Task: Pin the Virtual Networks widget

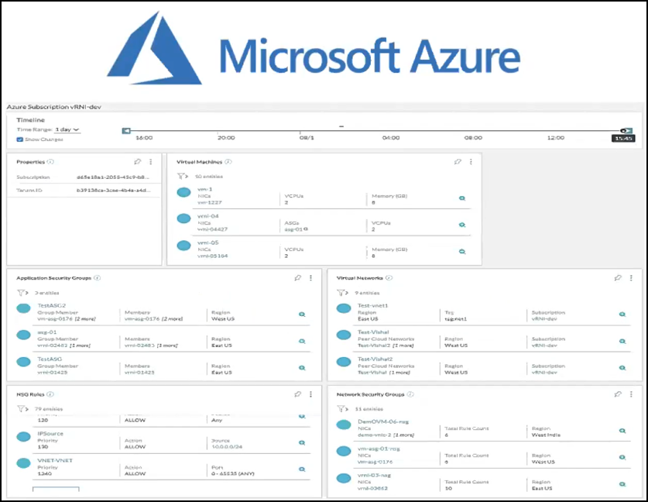Action: click(618, 278)
